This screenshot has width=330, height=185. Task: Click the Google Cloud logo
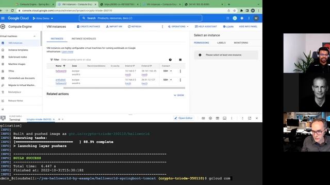click(x=18, y=18)
